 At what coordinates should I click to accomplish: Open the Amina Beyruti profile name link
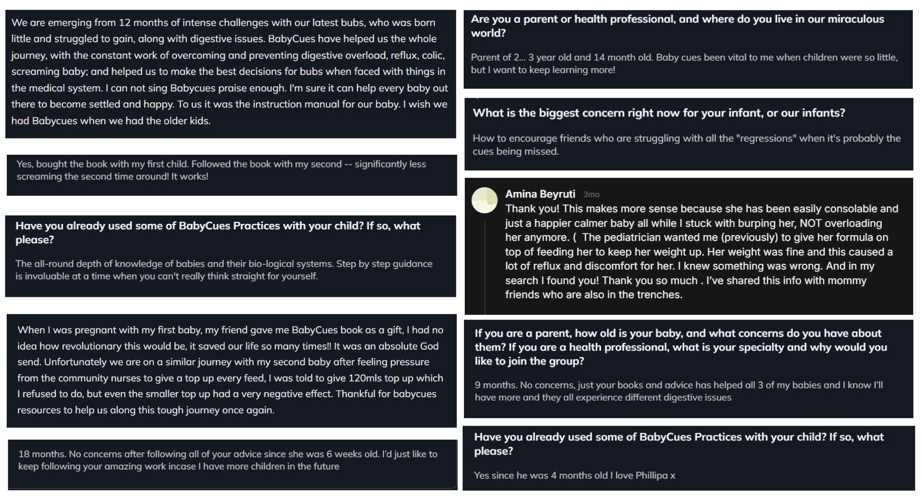pos(540,194)
